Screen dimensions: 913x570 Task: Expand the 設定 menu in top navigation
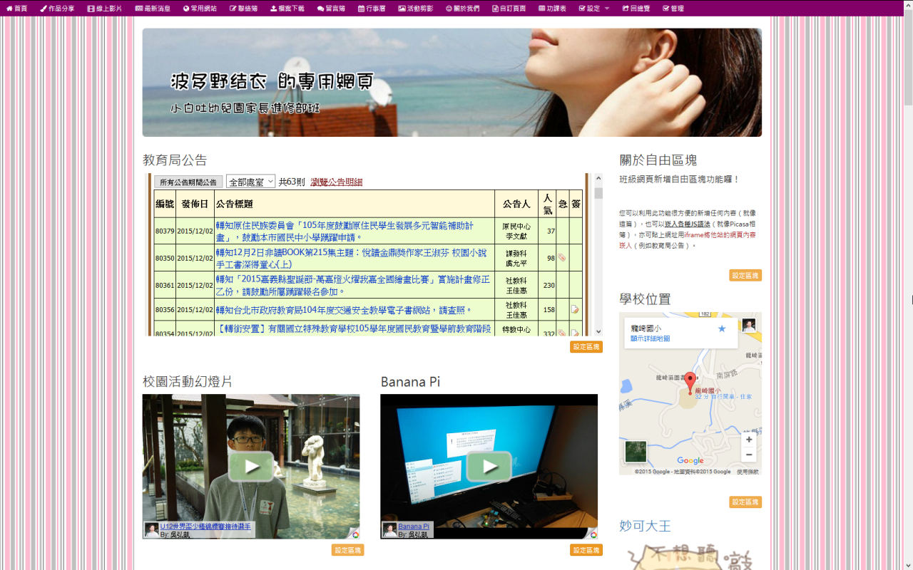594,9
